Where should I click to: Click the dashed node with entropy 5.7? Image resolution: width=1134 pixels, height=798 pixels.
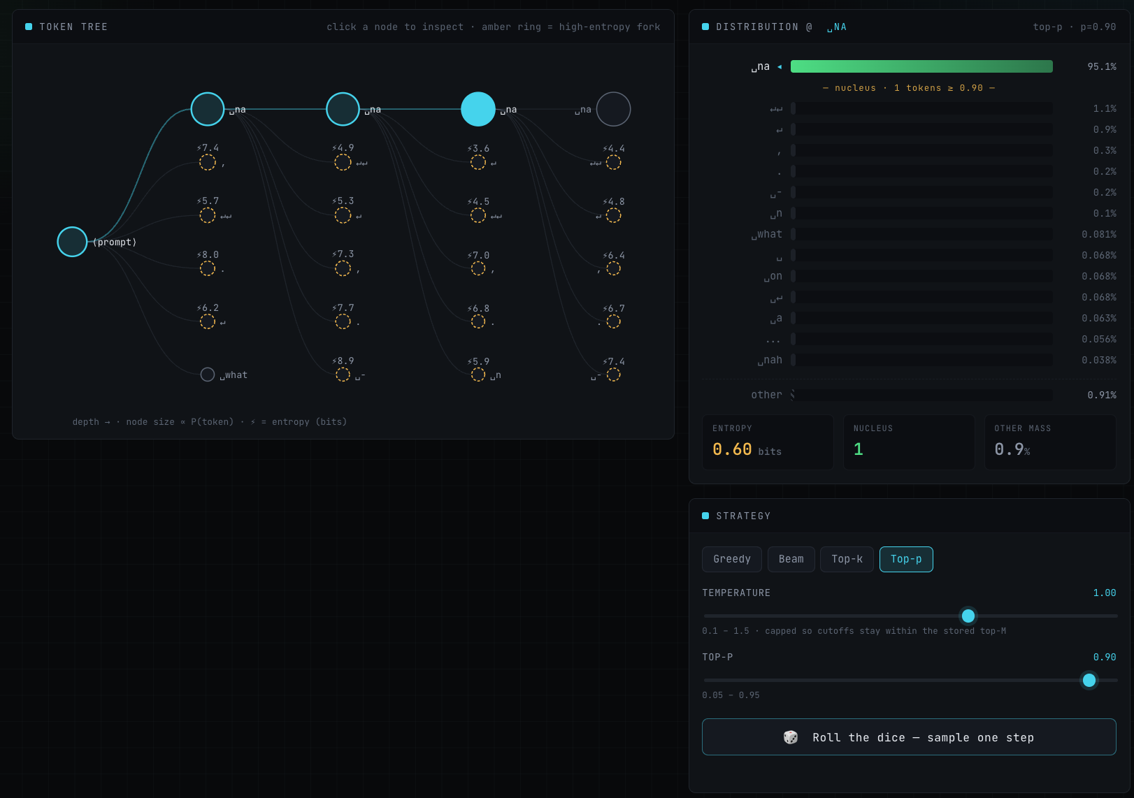click(x=208, y=215)
